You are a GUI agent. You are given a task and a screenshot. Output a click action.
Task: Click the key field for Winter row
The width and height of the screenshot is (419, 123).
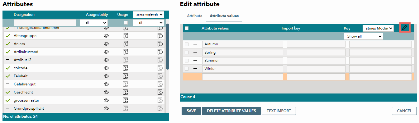[380, 69]
